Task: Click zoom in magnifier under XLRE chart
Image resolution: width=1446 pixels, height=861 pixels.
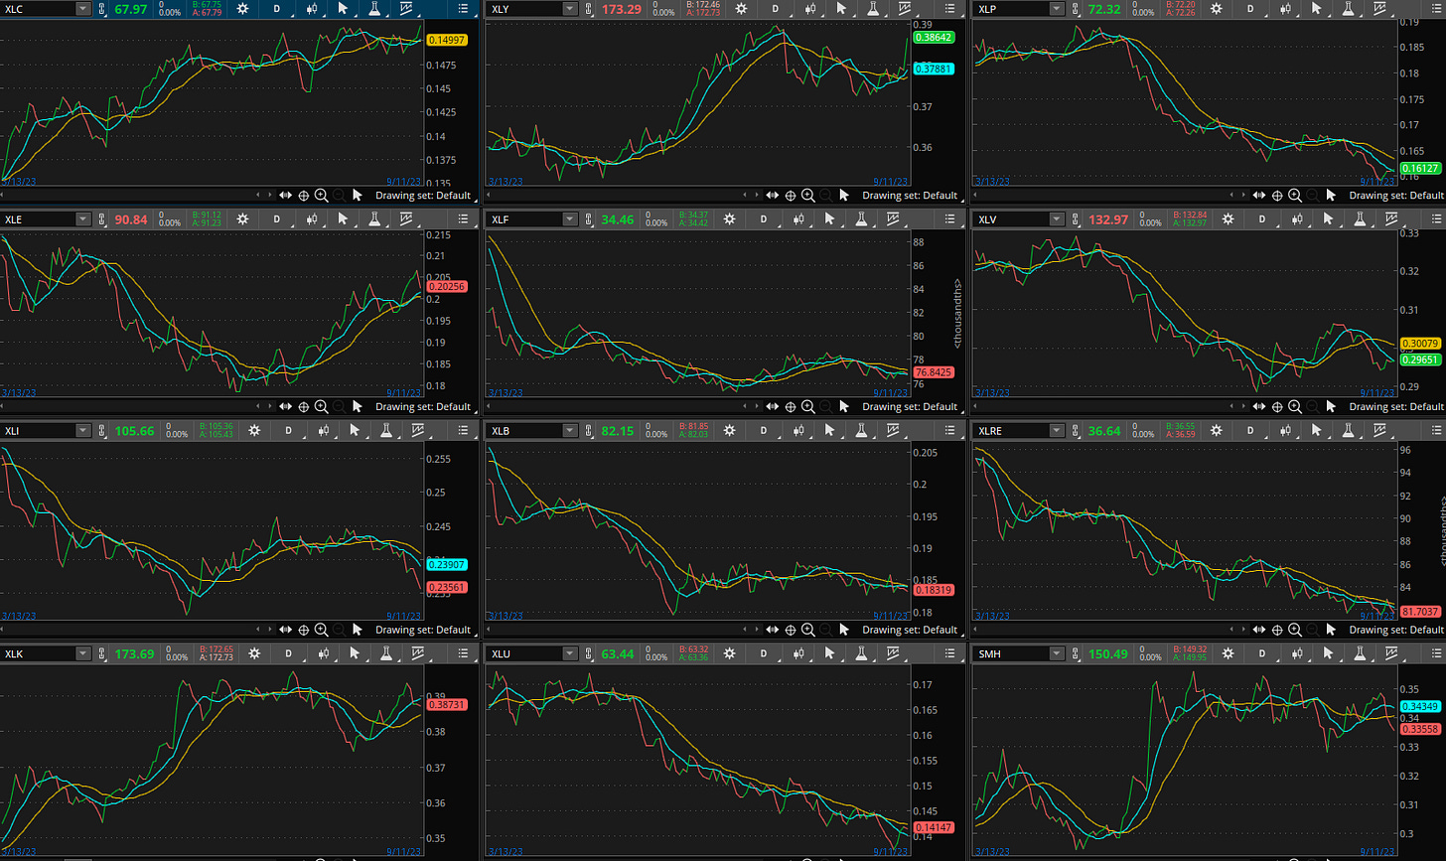Action: point(1295,629)
